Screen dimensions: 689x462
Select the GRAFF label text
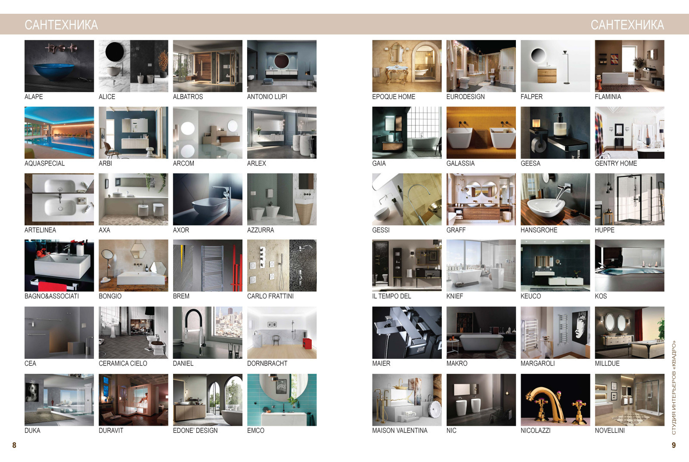click(456, 230)
